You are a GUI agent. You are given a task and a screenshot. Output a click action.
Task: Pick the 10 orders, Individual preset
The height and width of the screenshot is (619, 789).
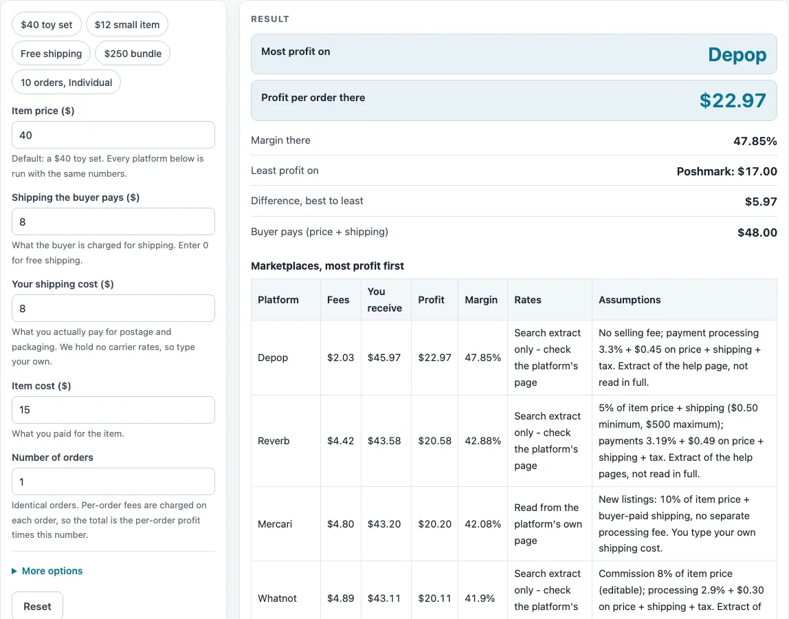pyautogui.click(x=66, y=82)
